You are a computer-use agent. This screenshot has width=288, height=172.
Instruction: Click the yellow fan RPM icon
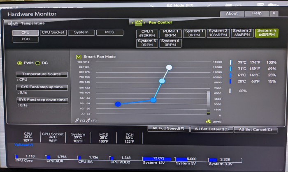pos(208,122)
